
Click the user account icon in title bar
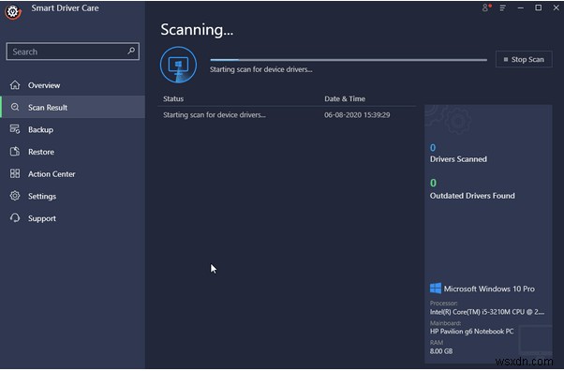pyautogui.click(x=486, y=7)
